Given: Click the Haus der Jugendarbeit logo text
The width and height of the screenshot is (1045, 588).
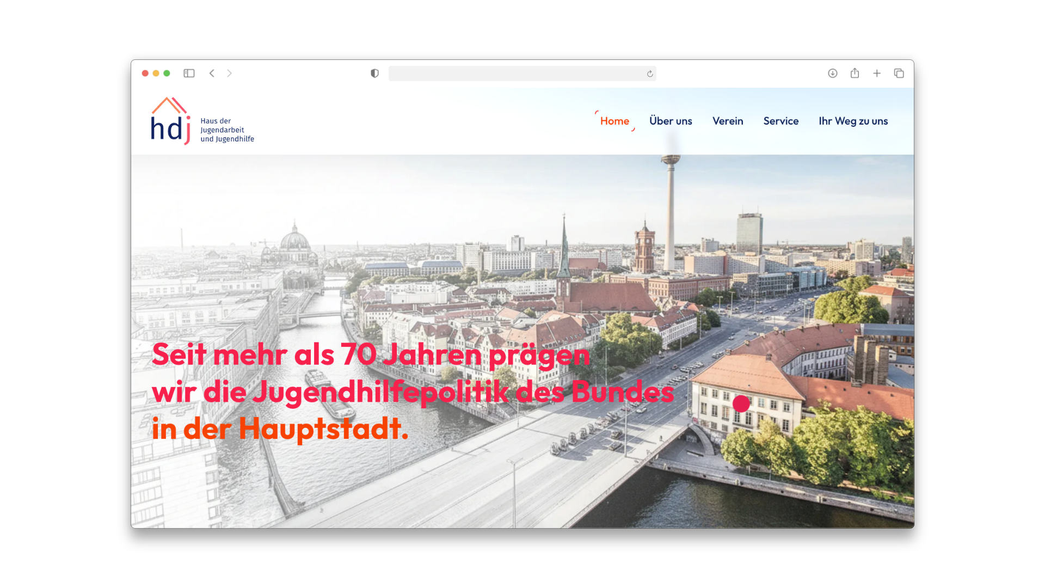Looking at the screenshot, I should pos(227,130).
